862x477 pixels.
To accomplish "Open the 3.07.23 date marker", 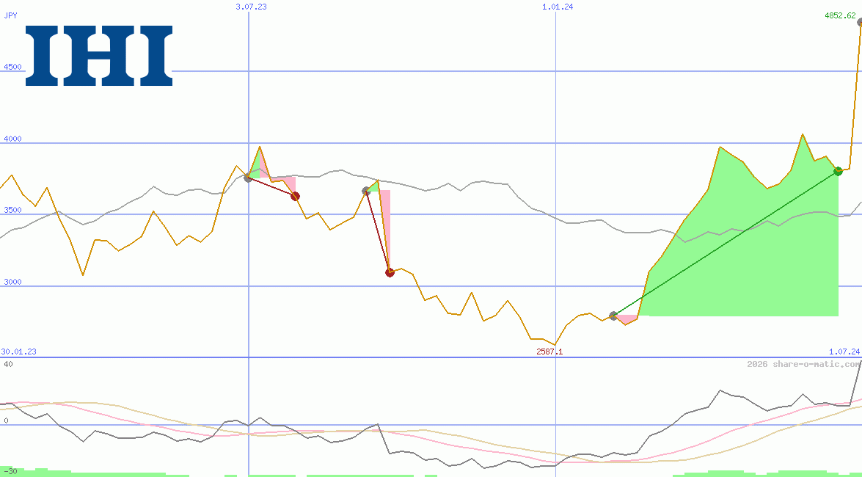I will [251, 7].
